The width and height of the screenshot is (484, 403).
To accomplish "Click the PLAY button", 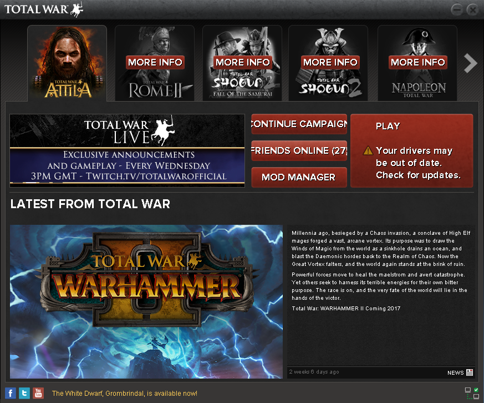I will tap(411, 150).
